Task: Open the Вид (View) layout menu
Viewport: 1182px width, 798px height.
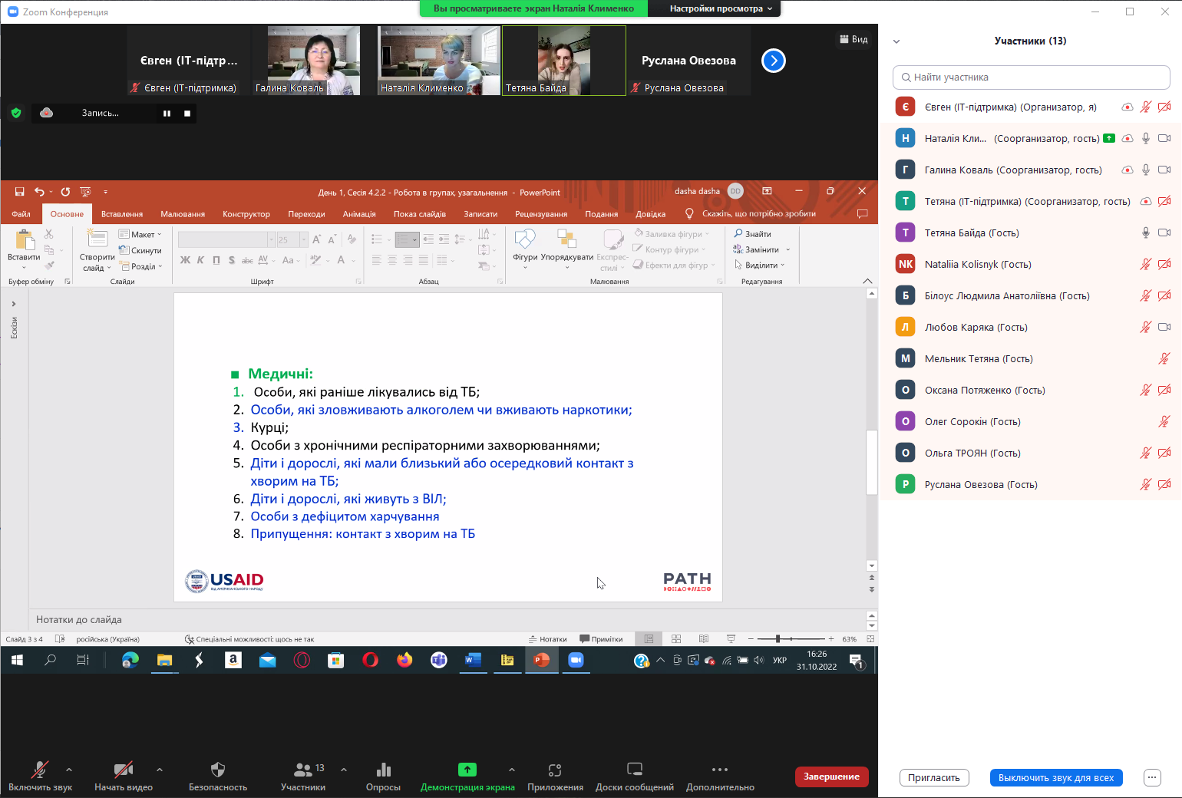Action: tap(853, 39)
